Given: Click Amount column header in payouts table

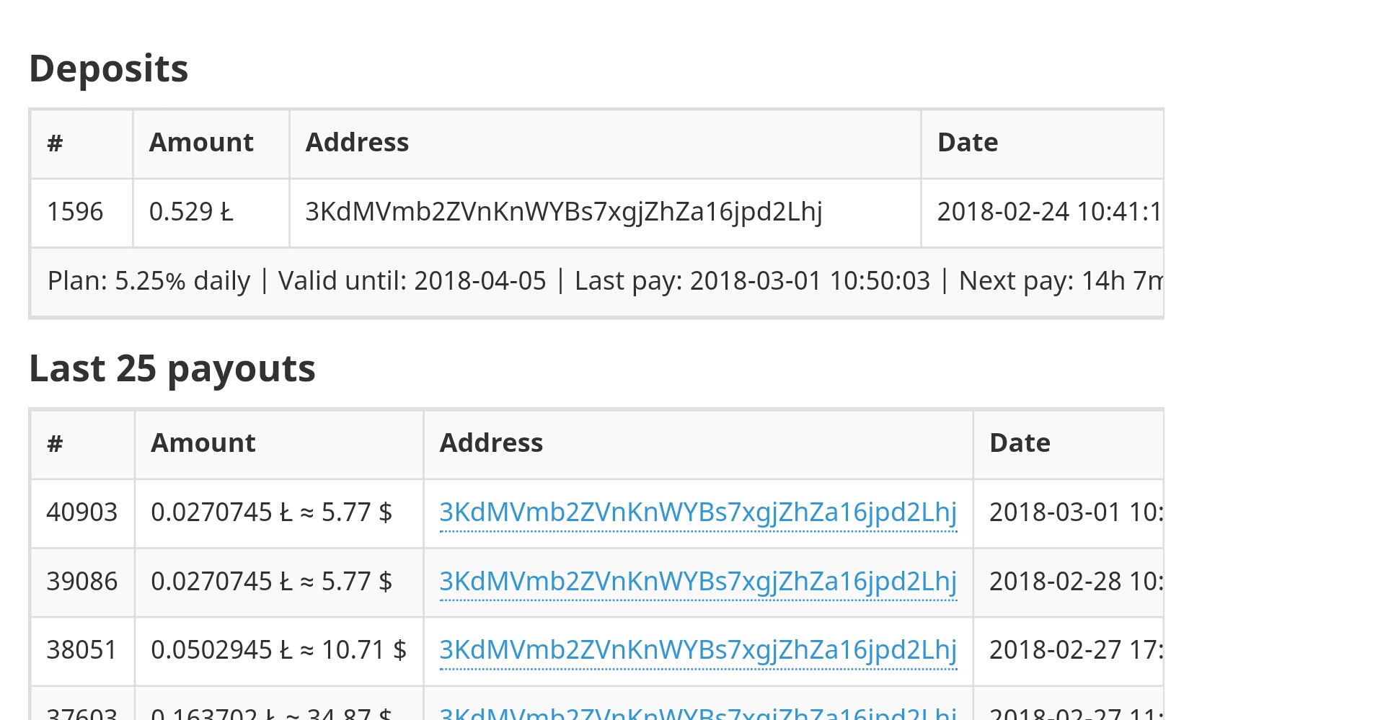Looking at the screenshot, I should pyautogui.click(x=203, y=443).
